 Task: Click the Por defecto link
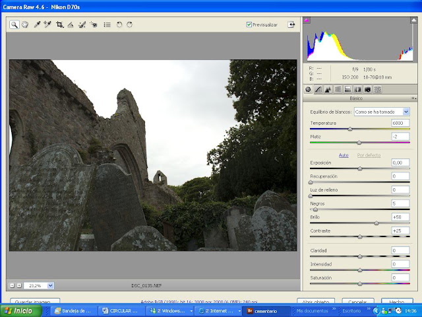[x=369, y=155]
